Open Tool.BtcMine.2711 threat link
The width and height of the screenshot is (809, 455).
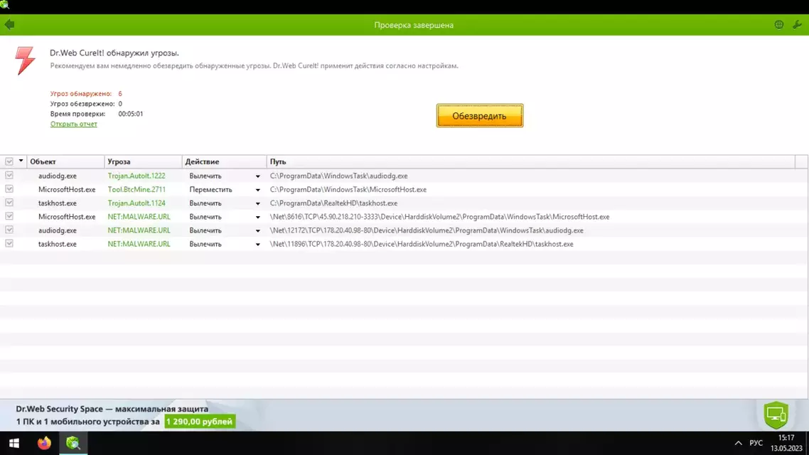tap(136, 189)
